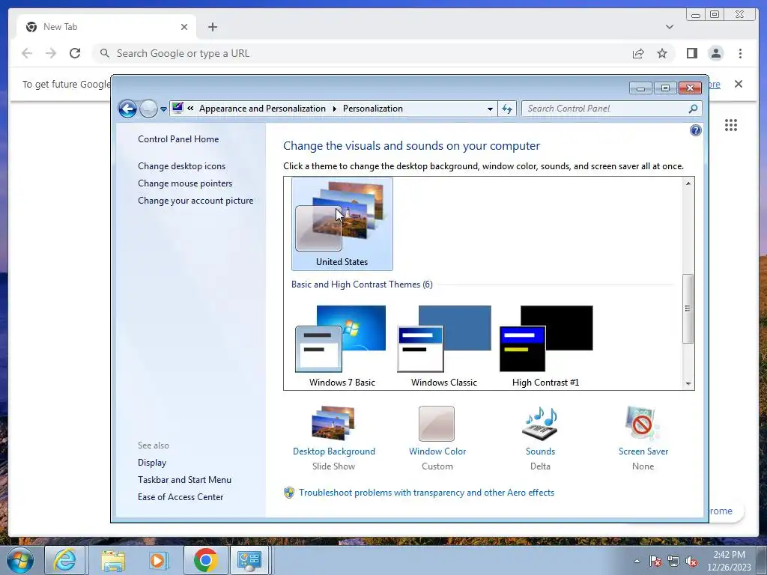This screenshot has width=767, height=575.
Task: Open address bar previous locations dropdown
Action: (x=490, y=109)
